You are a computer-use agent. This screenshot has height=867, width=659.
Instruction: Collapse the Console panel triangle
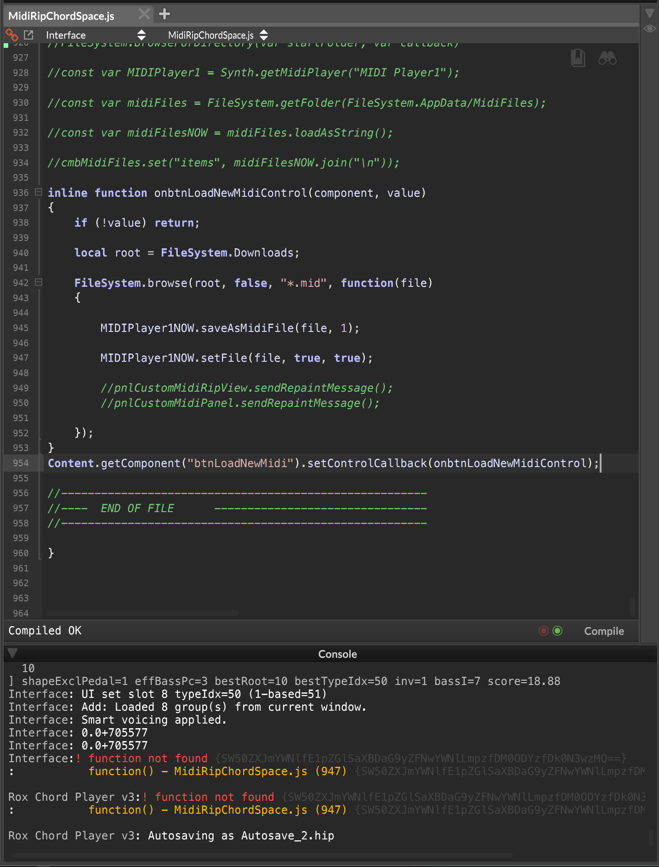(x=13, y=653)
